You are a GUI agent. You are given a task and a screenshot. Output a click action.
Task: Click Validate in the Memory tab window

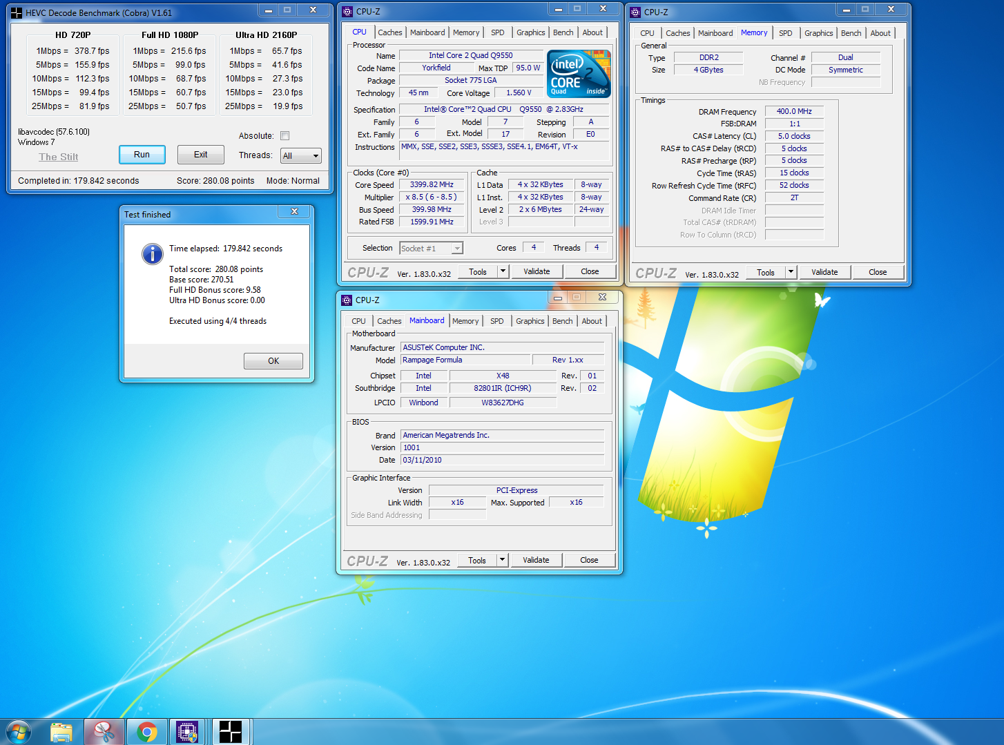824,272
